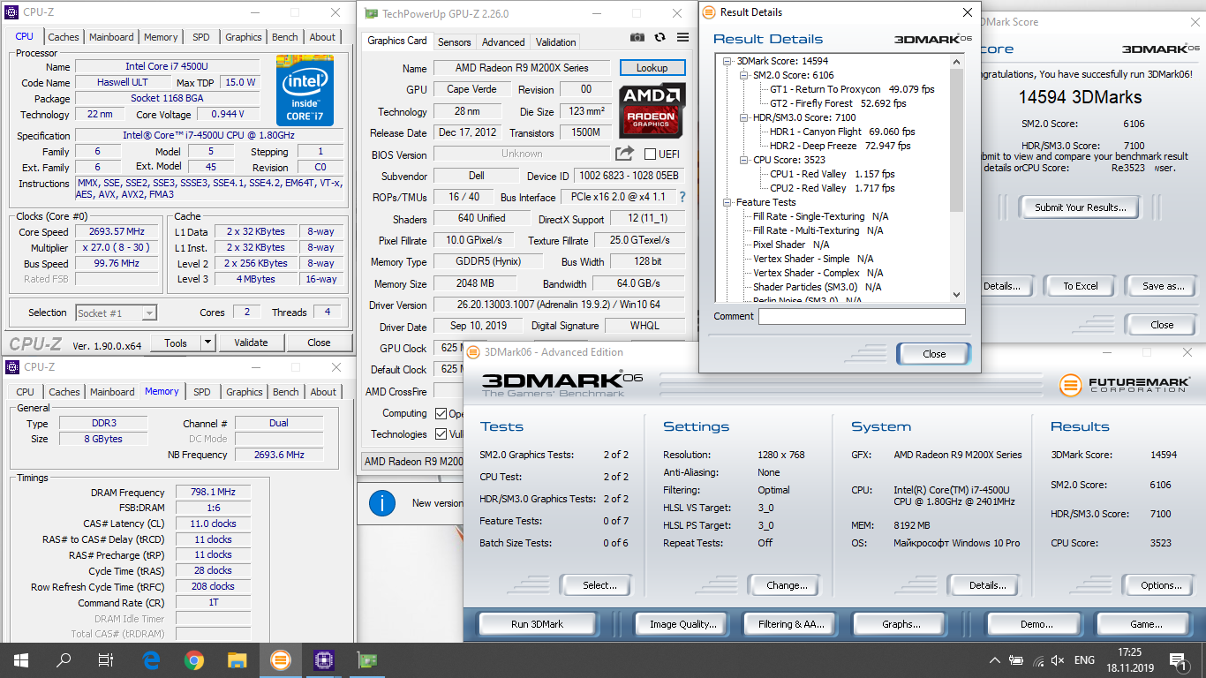Collapse the Feature Tests tree node

pos(727,202)
